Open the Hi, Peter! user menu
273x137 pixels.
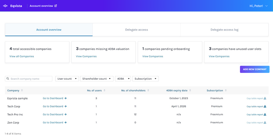(x=258, y=6)
